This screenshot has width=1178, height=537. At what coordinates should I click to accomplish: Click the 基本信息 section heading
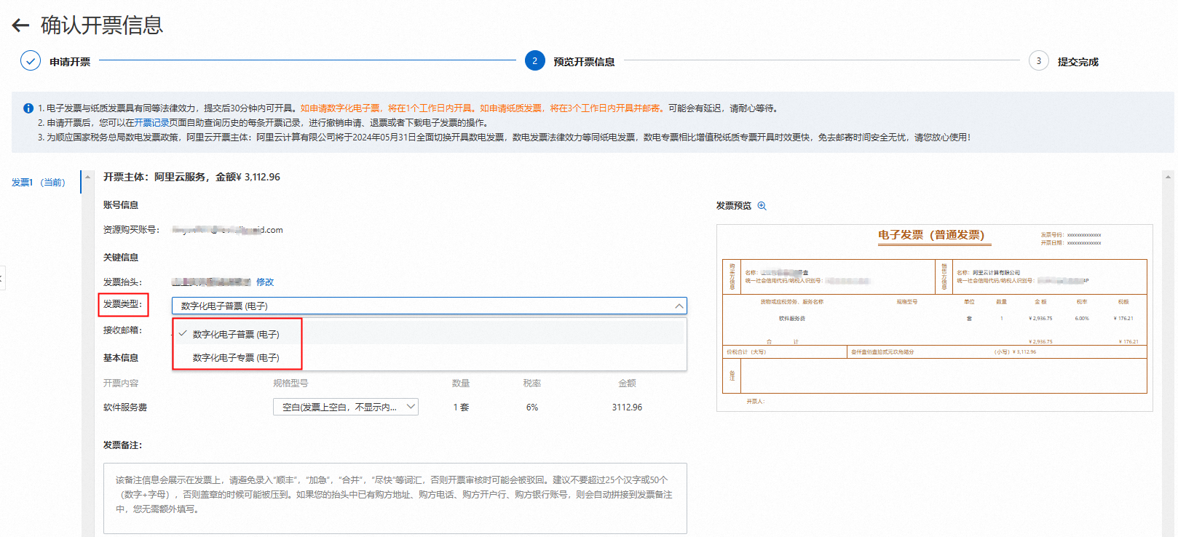click(121, 358)
